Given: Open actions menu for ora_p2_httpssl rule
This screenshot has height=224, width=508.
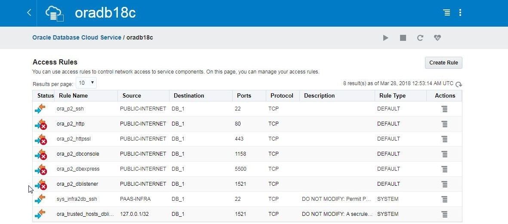Looking at the screenshot, I should pos(444,139).
